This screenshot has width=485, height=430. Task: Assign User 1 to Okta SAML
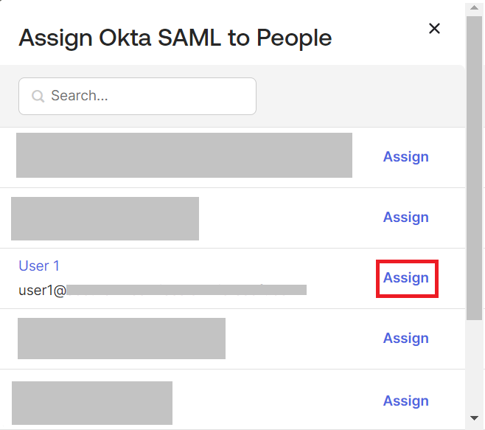406,278
